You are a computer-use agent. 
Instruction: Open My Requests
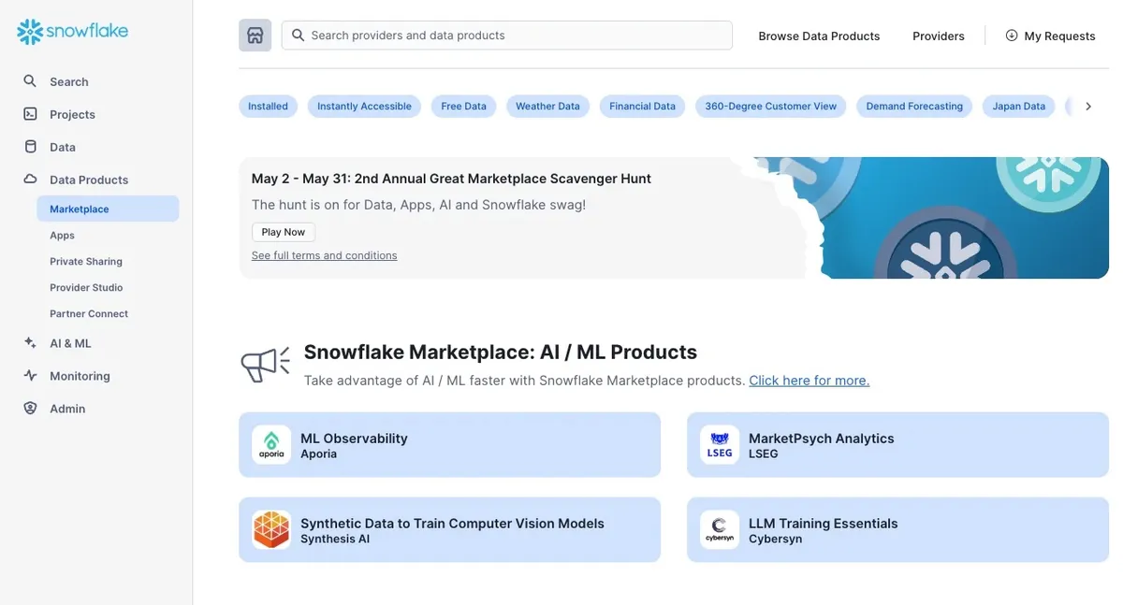[1050, 36]
